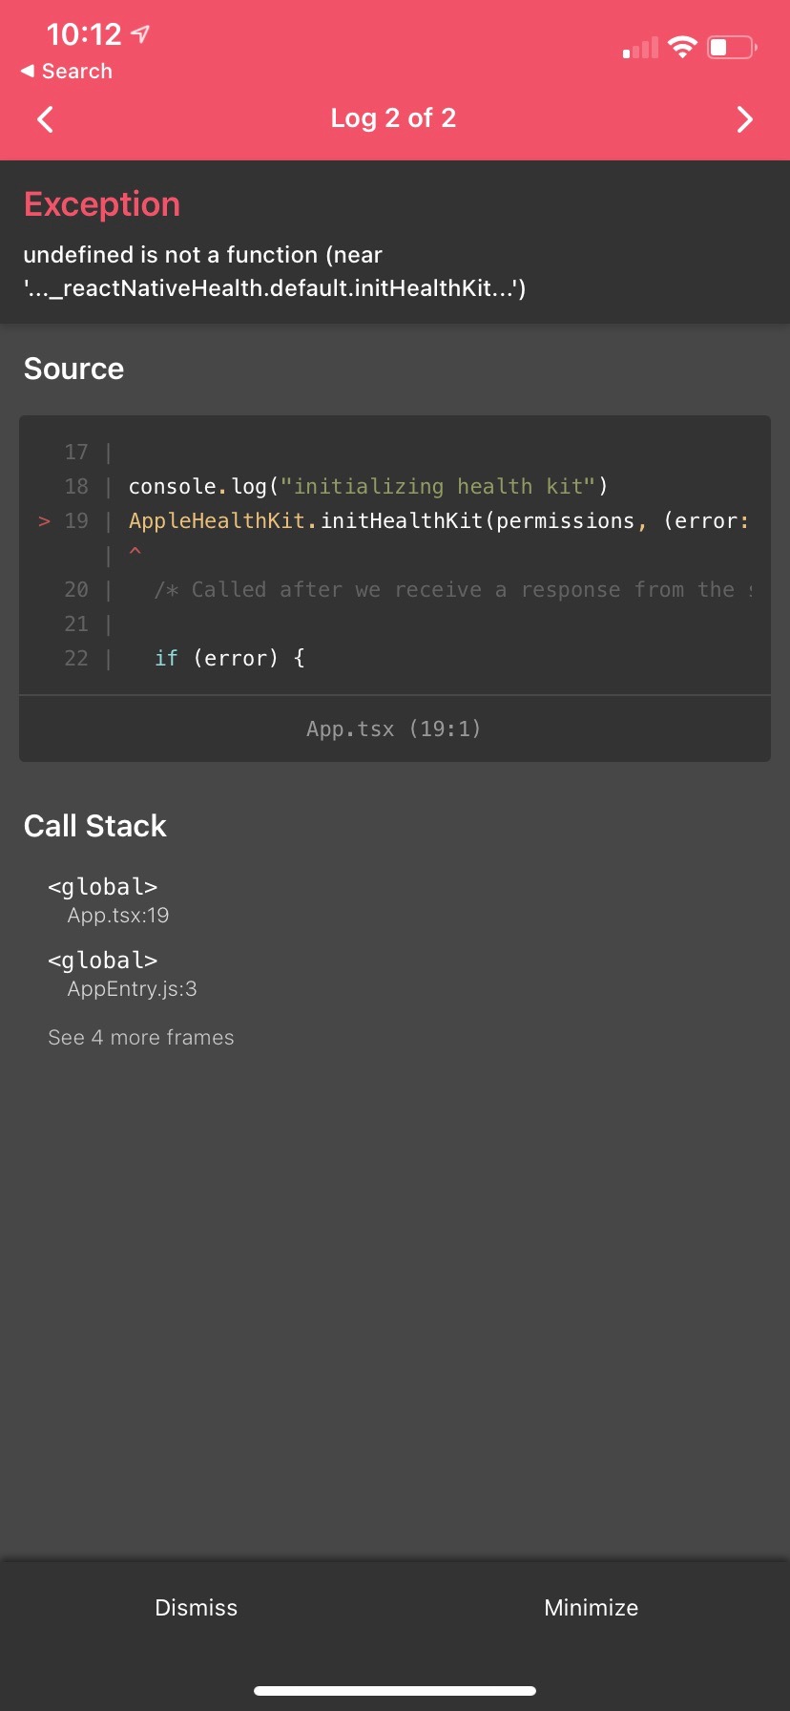Select the Exception heading label

tap(102, 203)
